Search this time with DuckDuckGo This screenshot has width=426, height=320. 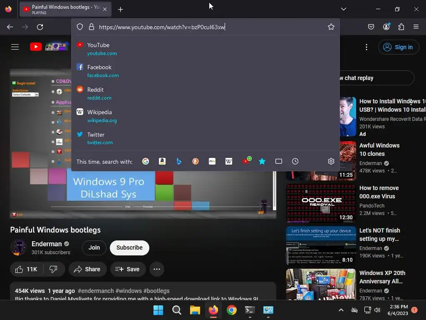pyautogui.click(x=196, y=161)
